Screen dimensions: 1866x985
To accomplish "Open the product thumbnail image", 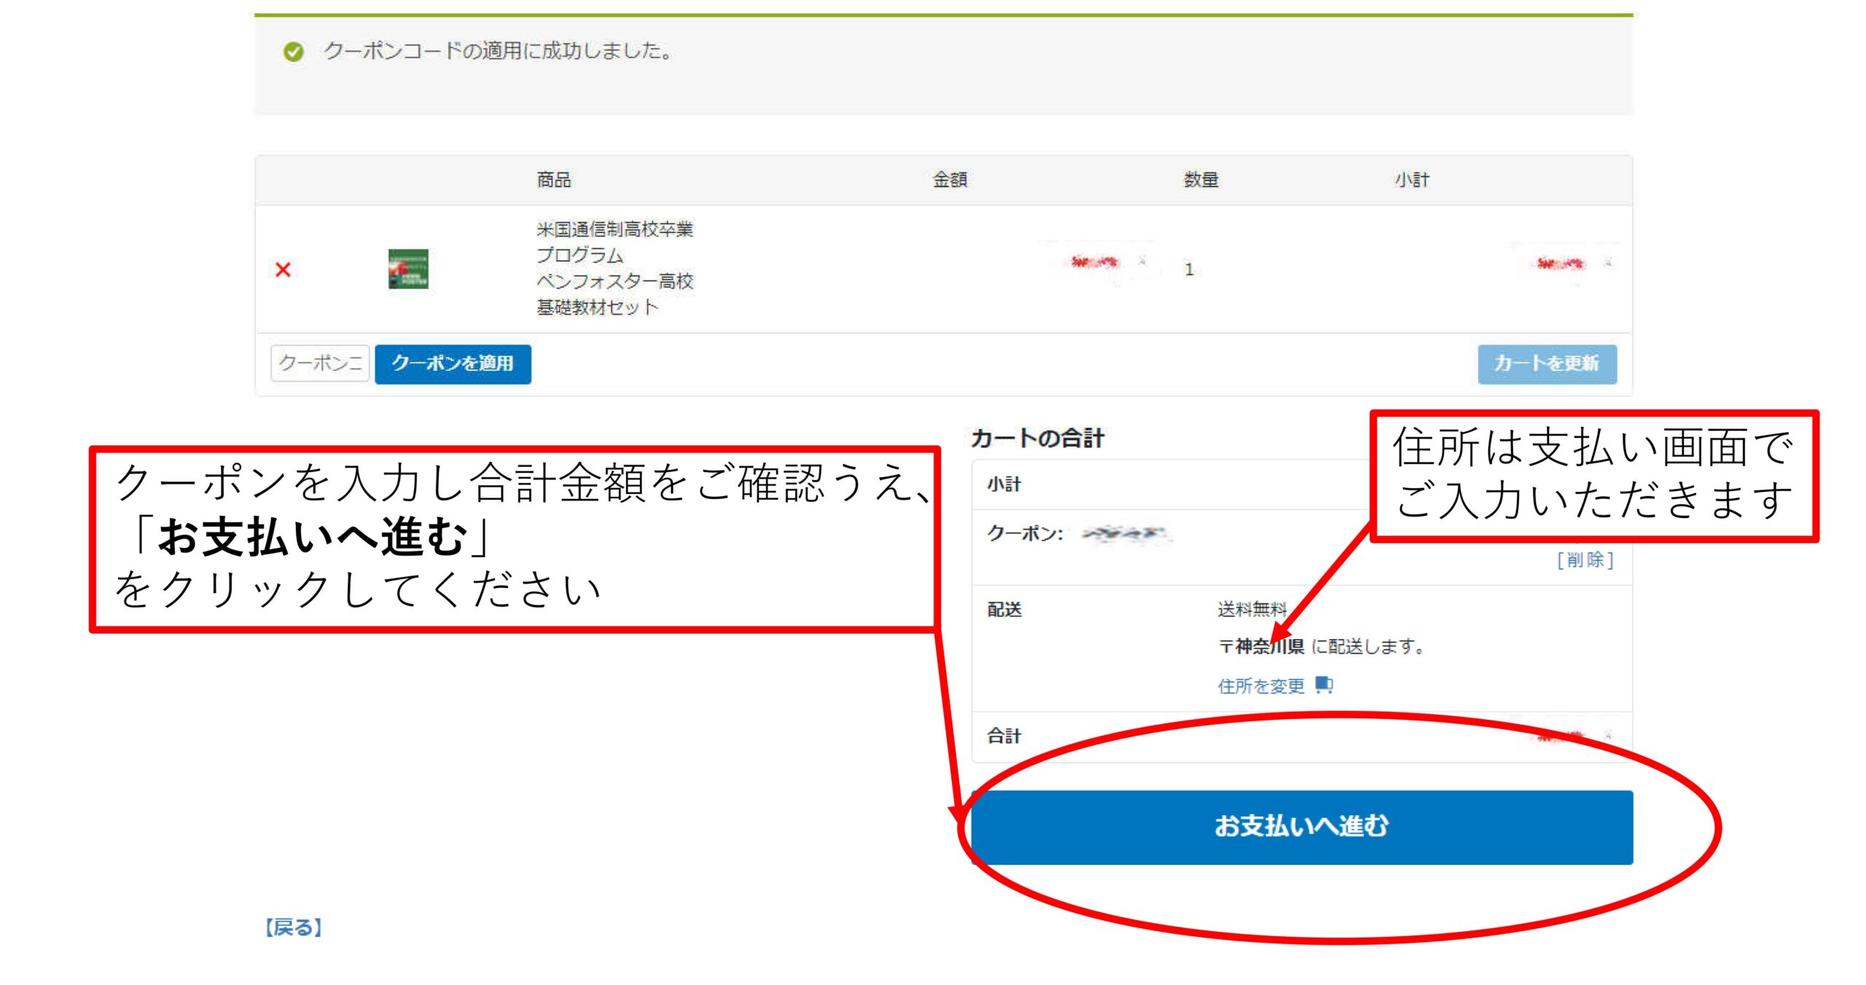I will (408, 269).
